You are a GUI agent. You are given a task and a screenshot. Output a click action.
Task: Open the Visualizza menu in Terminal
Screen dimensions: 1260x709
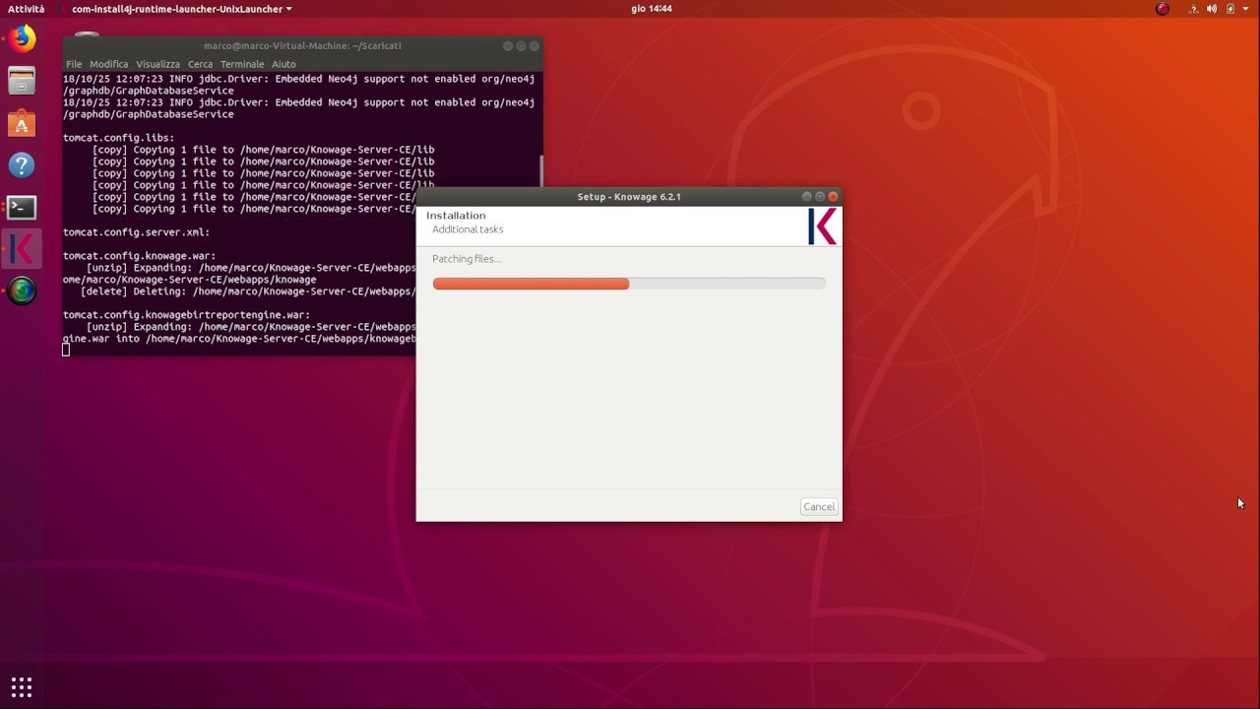[157, 64]
